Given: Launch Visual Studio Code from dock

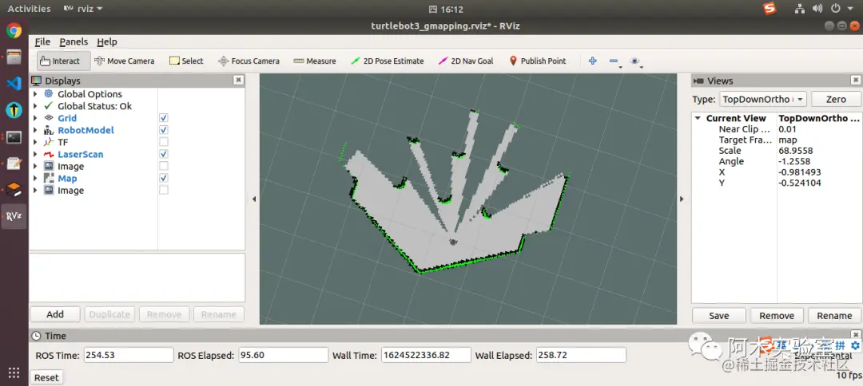Looking at the screenshot, I should tap(14, 84).
